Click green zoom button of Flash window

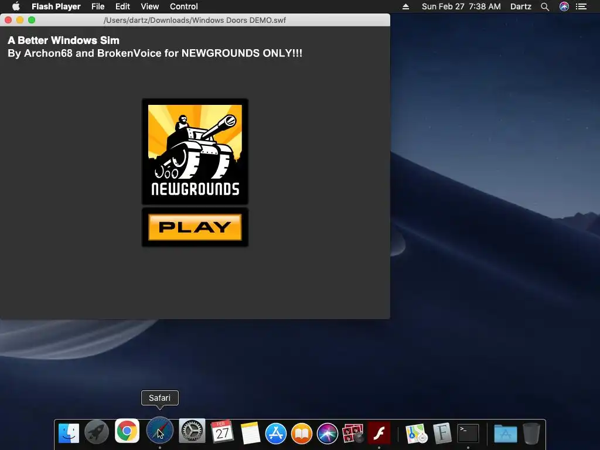coord(32,20)
